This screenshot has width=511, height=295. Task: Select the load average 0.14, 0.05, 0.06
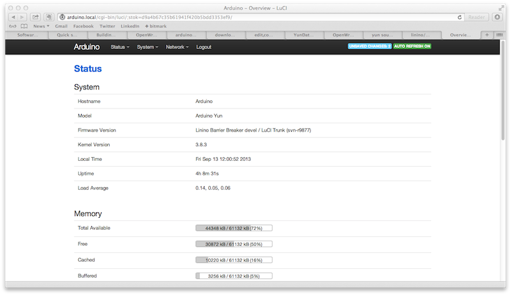(213, 188)
